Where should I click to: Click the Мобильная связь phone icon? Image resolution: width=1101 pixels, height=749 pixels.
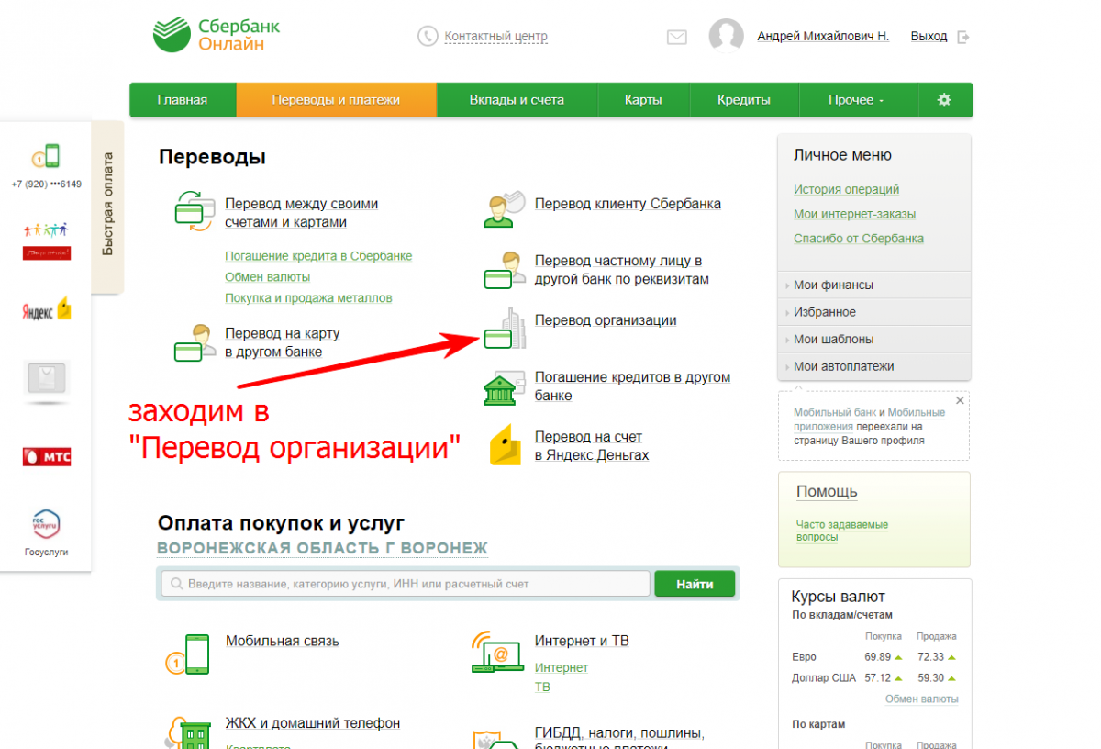point(189,654)
